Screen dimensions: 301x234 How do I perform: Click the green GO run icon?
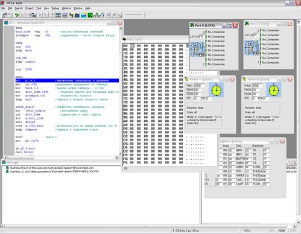(x=90, y=15)
